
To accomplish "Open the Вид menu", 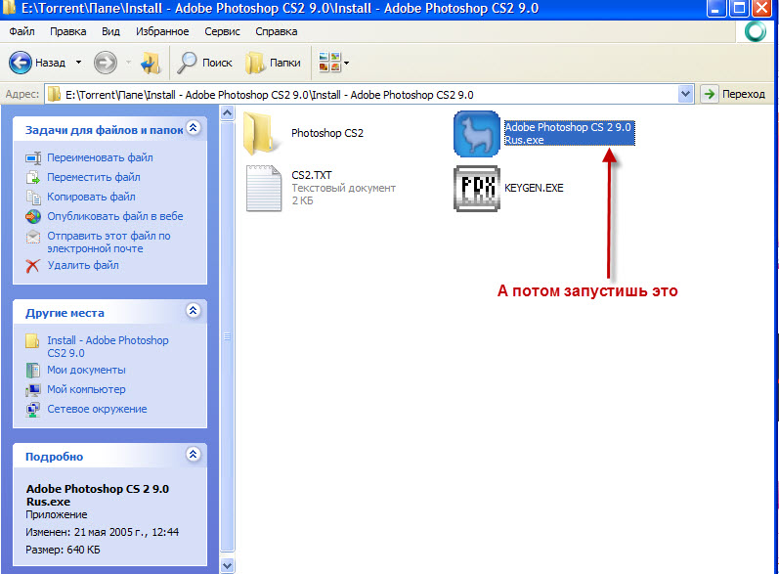I will pyautogui.click(x=110, y=31).
